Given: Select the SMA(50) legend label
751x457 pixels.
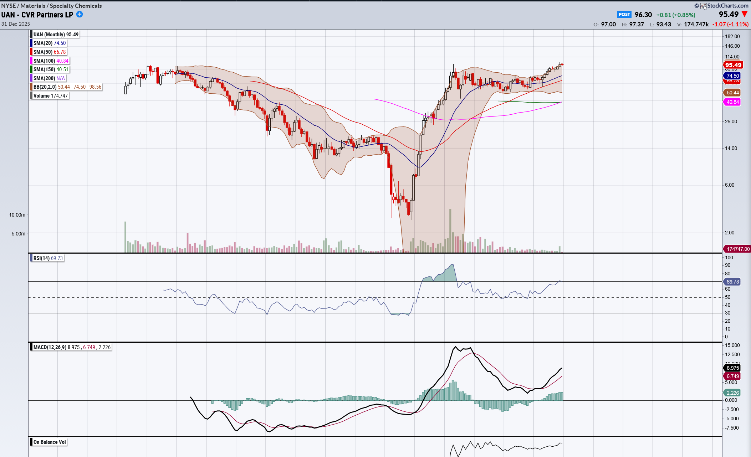Looking at the screenshot, I should coord(49,52).
